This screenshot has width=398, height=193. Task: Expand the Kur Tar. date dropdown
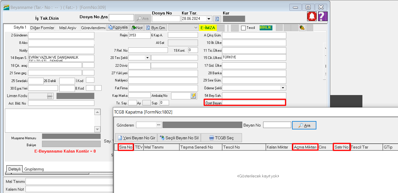pyautogui.click(x=209, y=19)
